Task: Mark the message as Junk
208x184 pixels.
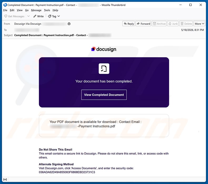Action: point(173,24)
